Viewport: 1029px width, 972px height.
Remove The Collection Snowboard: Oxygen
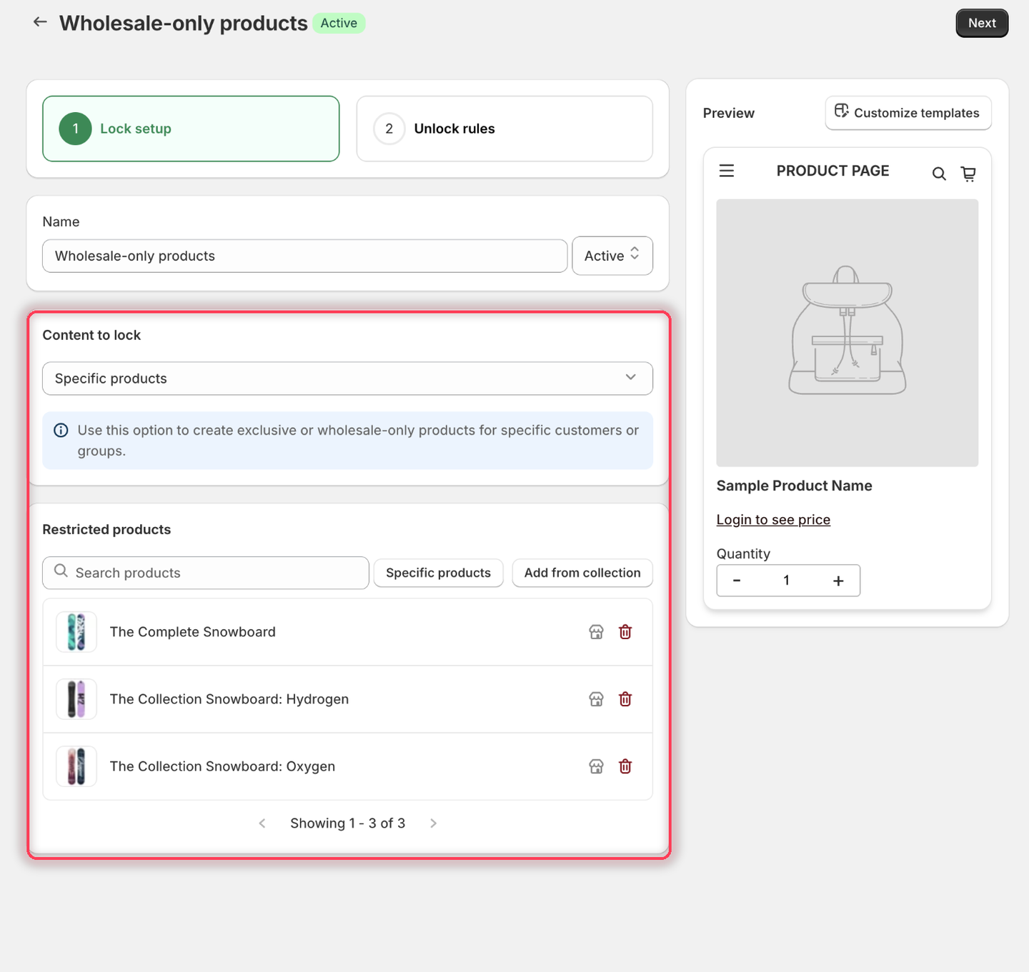click(x=625, y=766)
